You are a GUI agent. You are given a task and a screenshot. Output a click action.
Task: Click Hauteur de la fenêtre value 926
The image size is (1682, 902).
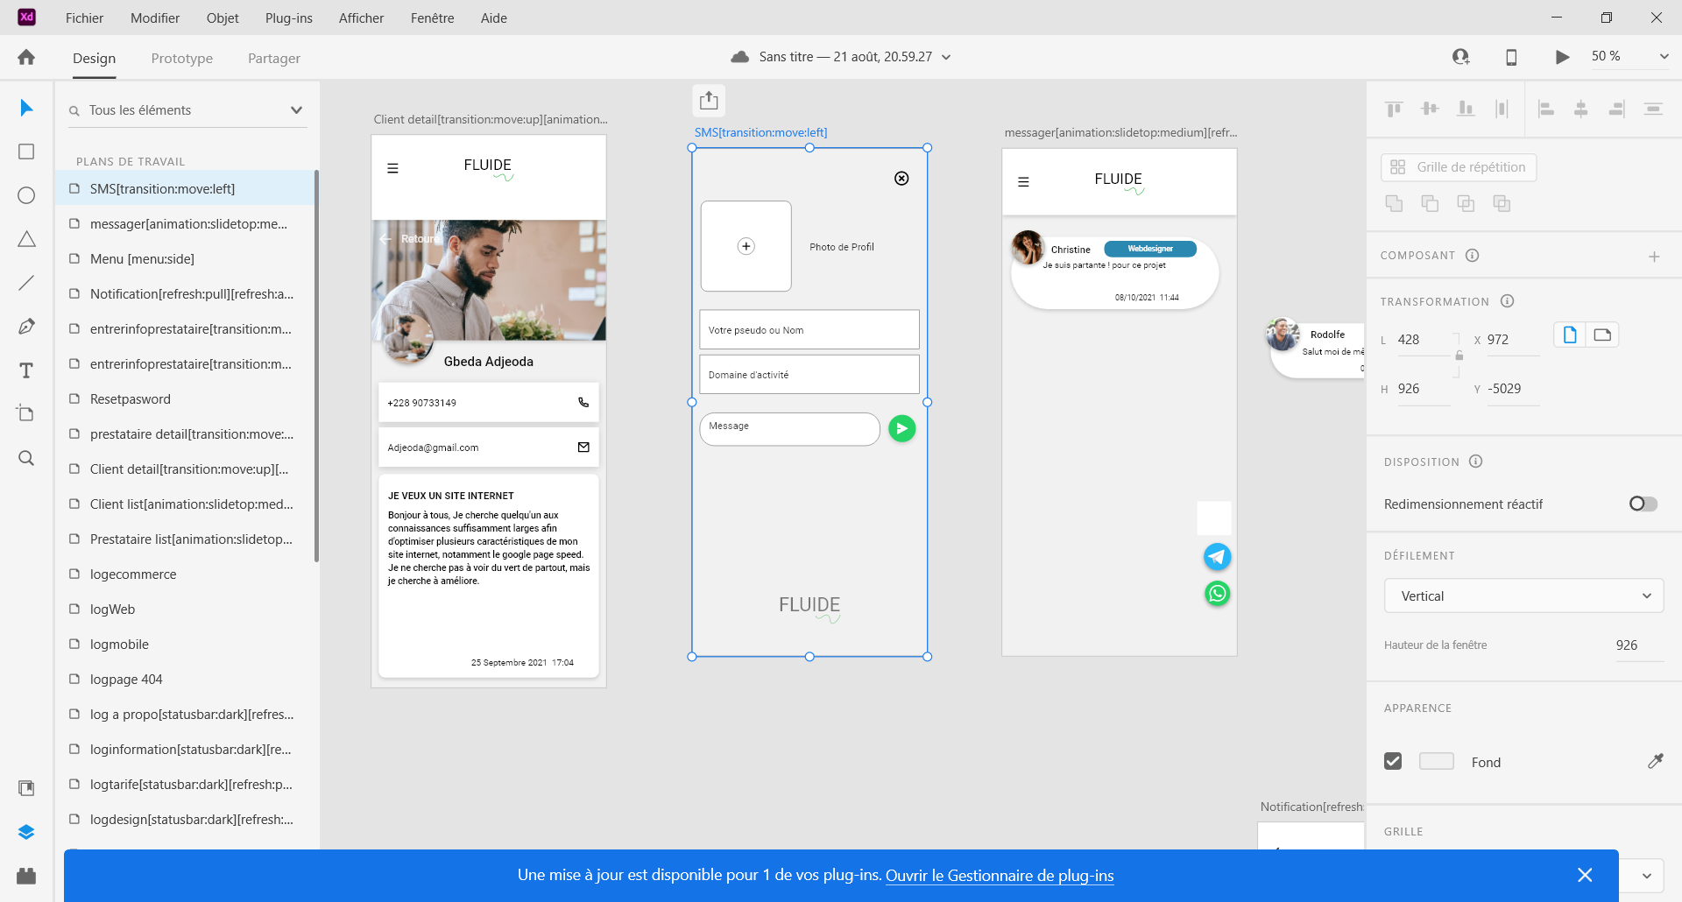pos(1638,645)
